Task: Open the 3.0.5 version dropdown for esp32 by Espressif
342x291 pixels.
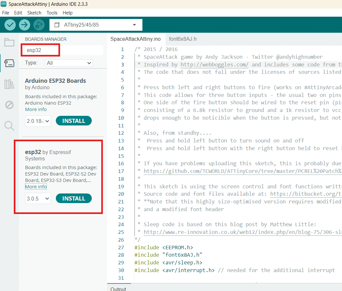Action: (38, 199)
